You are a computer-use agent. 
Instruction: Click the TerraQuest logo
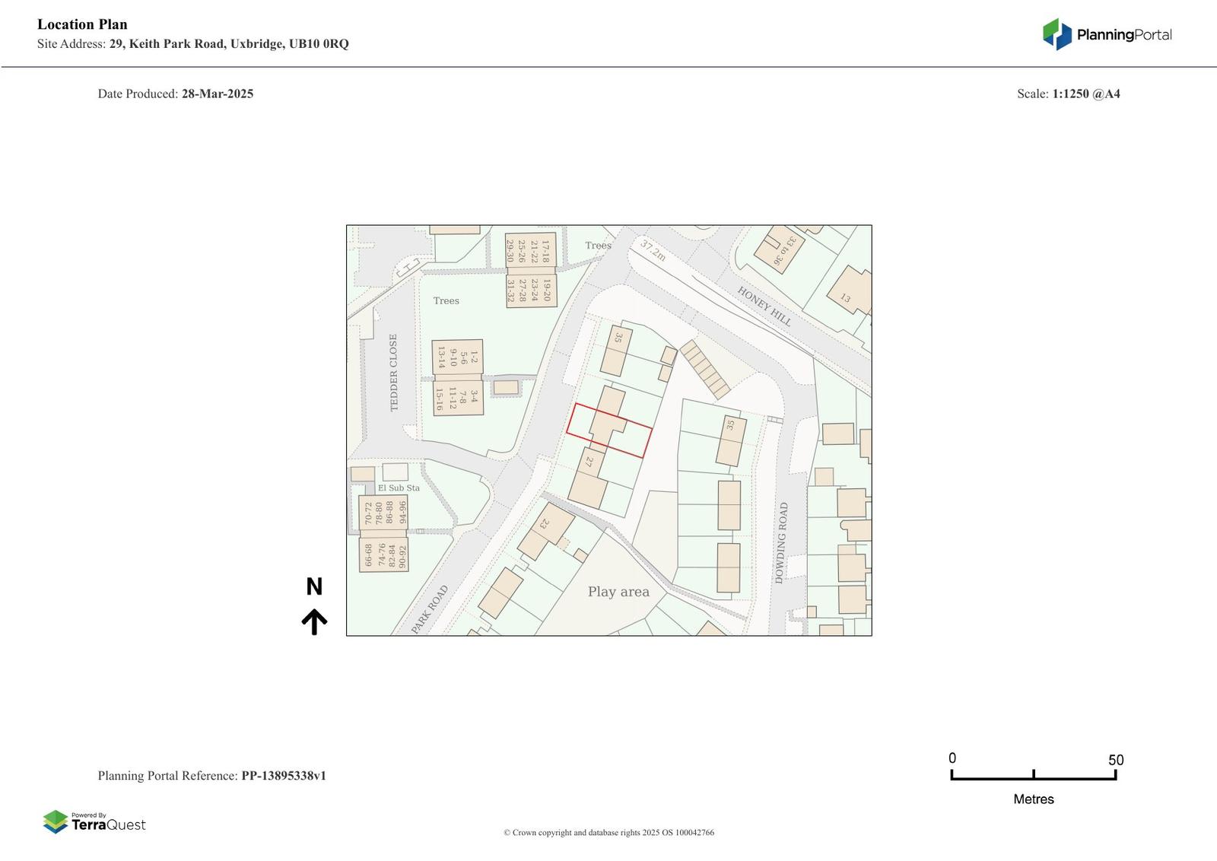[94, 822]
